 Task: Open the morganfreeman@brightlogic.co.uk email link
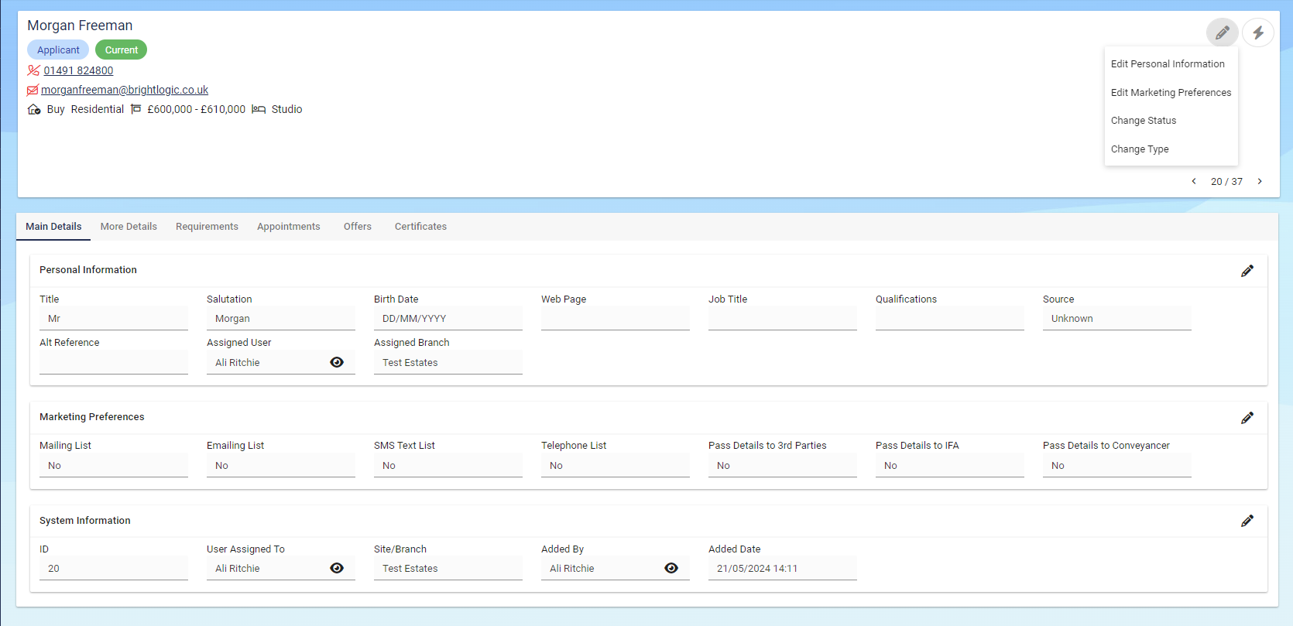(x=125, y=90)
